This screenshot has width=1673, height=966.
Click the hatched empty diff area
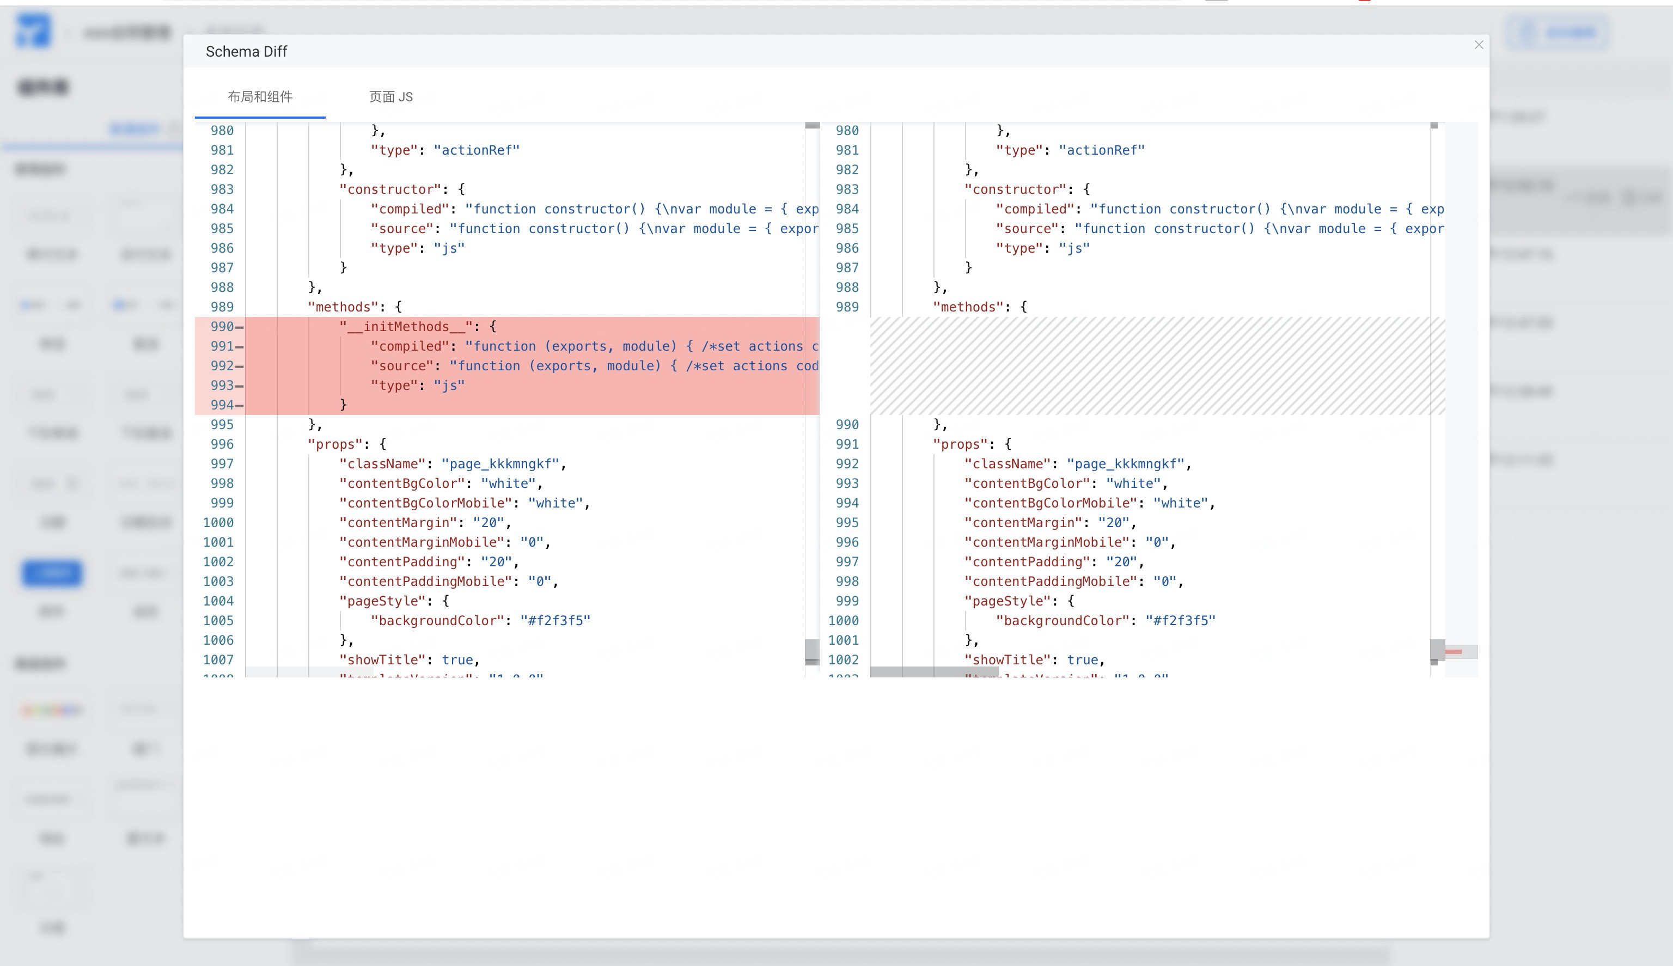pyautogui.click(x=1157, y=365)
